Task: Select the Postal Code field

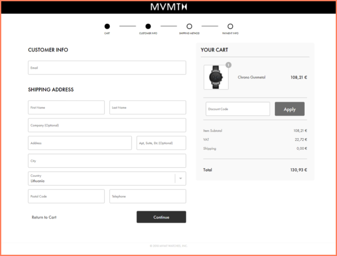Action: tap(66, 196)
